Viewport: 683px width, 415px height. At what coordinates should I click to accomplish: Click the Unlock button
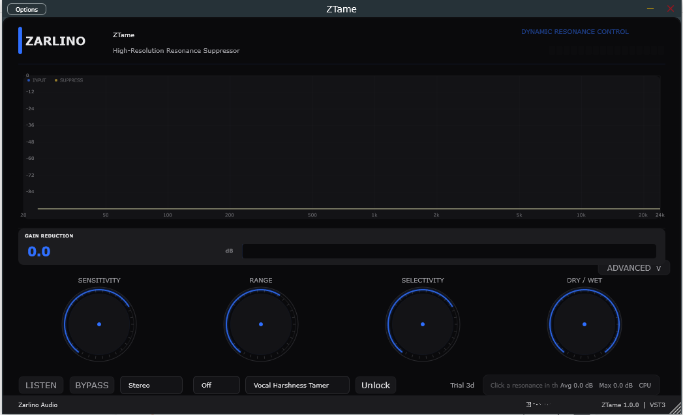click(x=376, y=386)
